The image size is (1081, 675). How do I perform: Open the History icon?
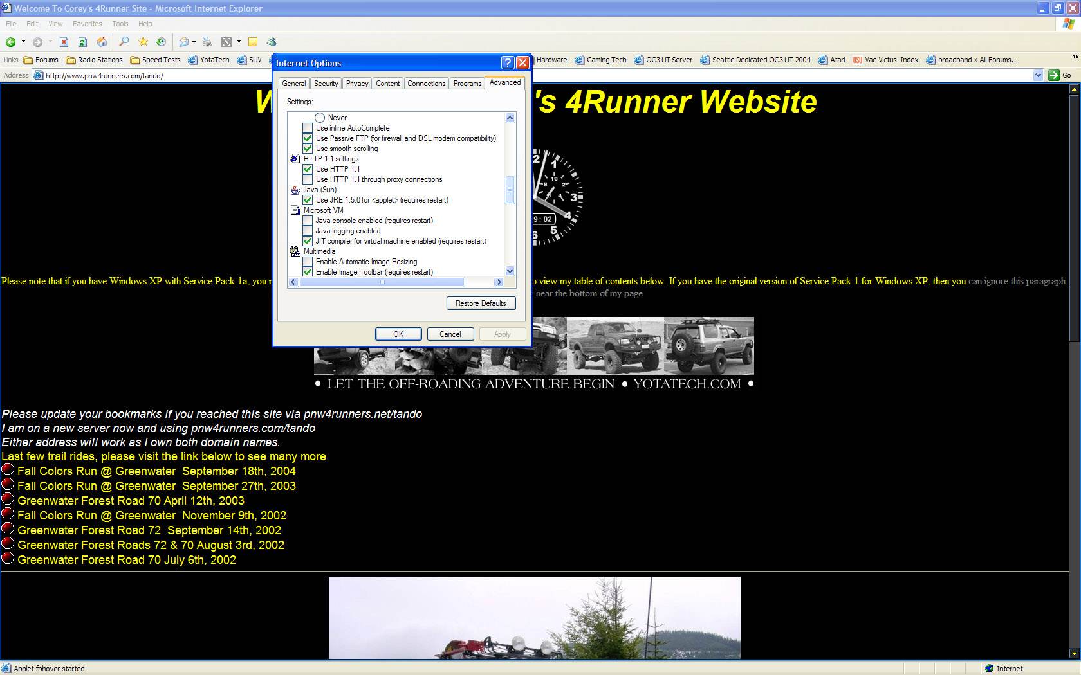[162, 42]
